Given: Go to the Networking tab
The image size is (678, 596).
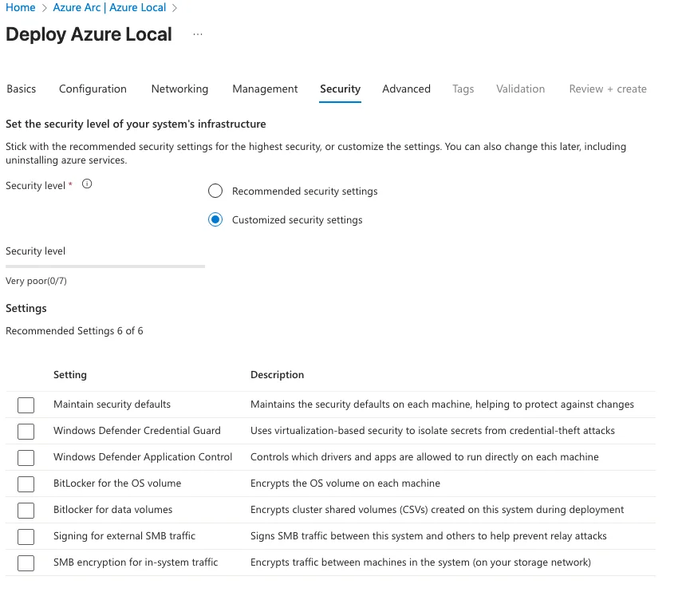Looking at the screenshot, I should [179, 89].
